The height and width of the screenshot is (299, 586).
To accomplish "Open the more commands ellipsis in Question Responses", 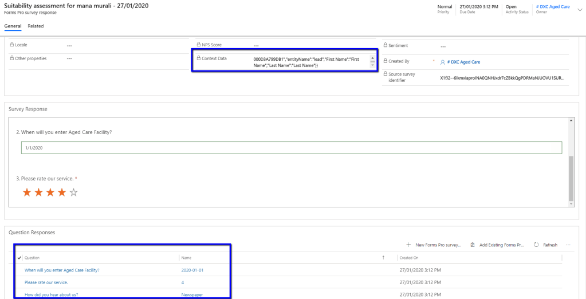I will point(568,245).
